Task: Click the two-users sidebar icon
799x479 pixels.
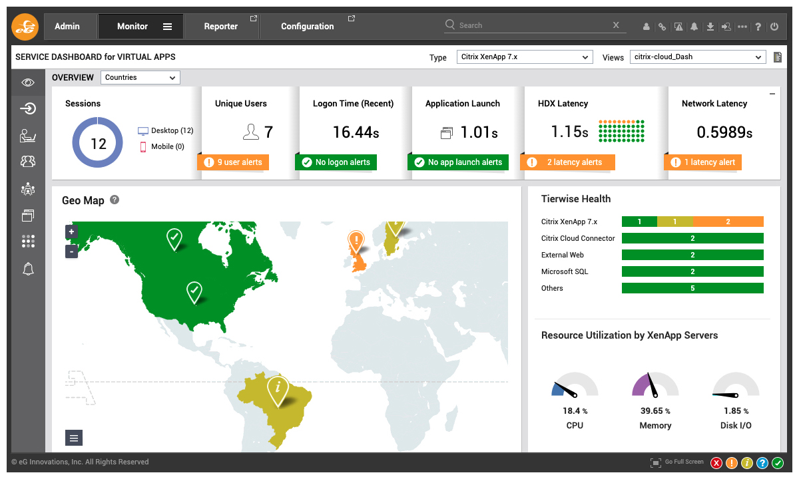Action: pos(28,162)
